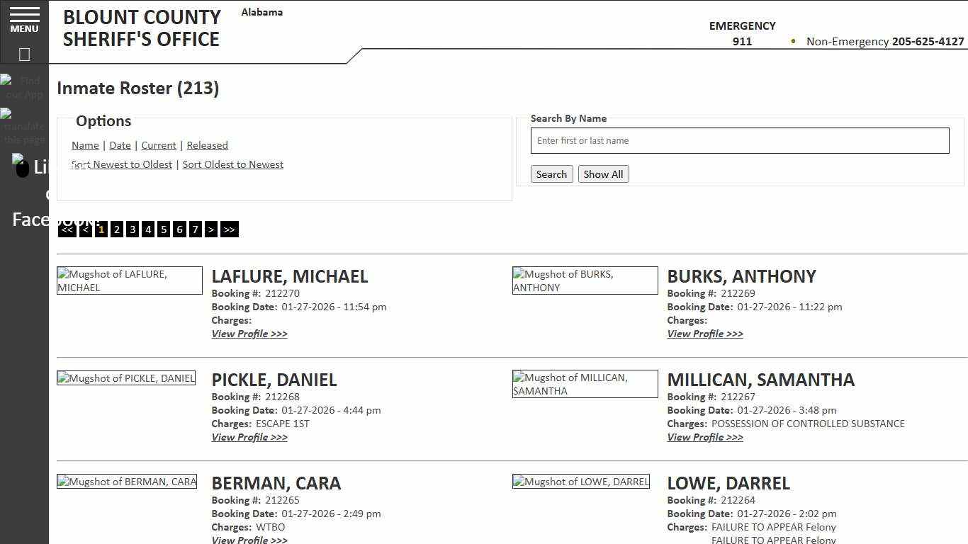Screen dimensions: 968x544
Task: Click the Search button
Action: click(x=551, y=174)
